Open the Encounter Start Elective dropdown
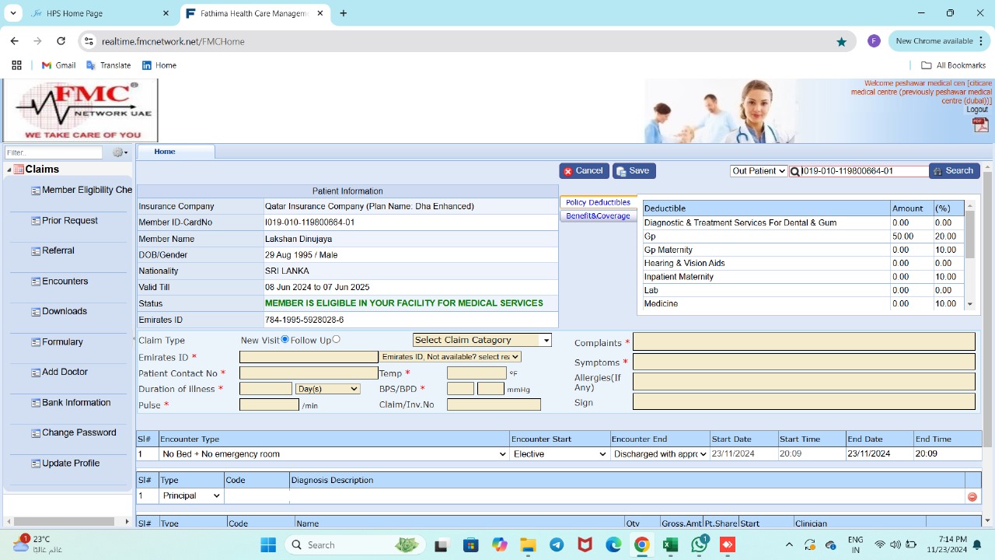This screenshot has width=995, height=560. (559, 454)
